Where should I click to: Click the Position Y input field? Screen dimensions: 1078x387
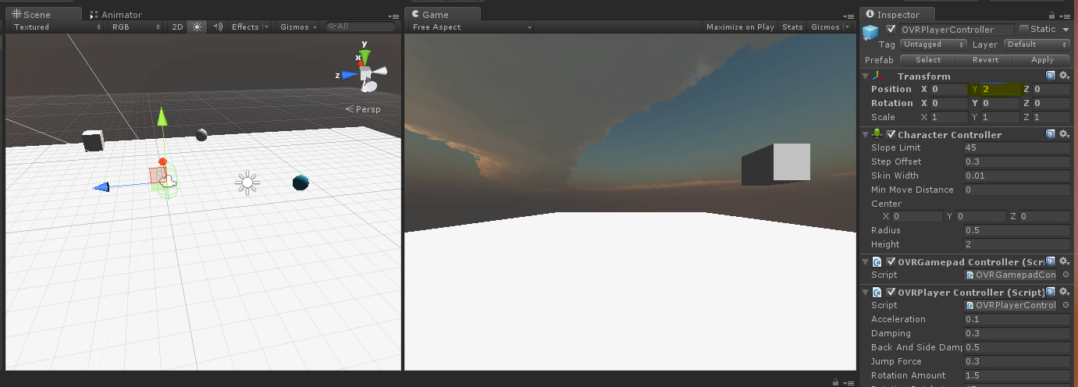[1000, 89]
